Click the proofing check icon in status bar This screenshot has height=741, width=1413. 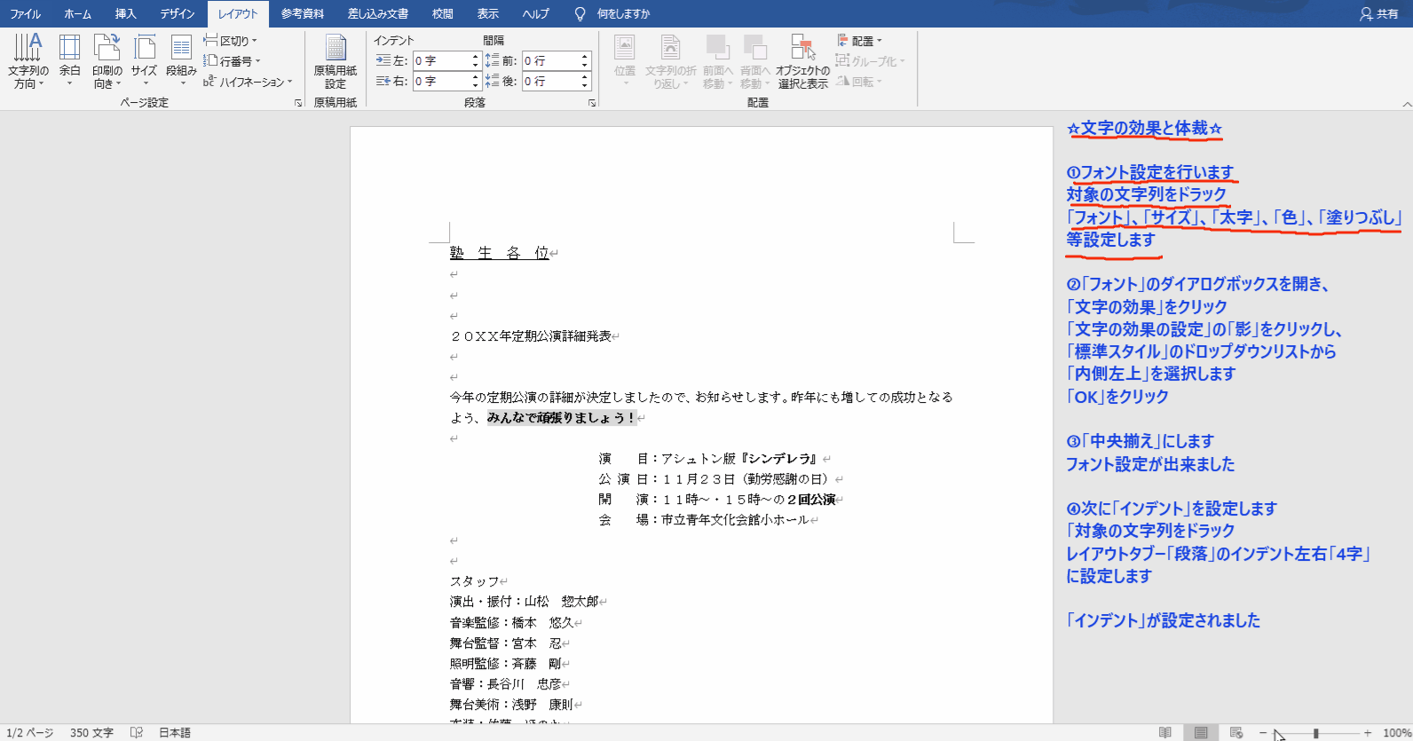point(137,732)
